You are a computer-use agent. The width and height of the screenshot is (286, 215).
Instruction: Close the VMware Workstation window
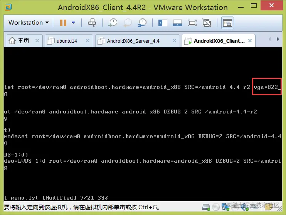pyautogui.click(x=272, y=5)
